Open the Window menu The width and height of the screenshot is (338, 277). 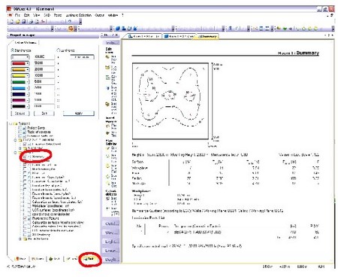coord(113,15)
